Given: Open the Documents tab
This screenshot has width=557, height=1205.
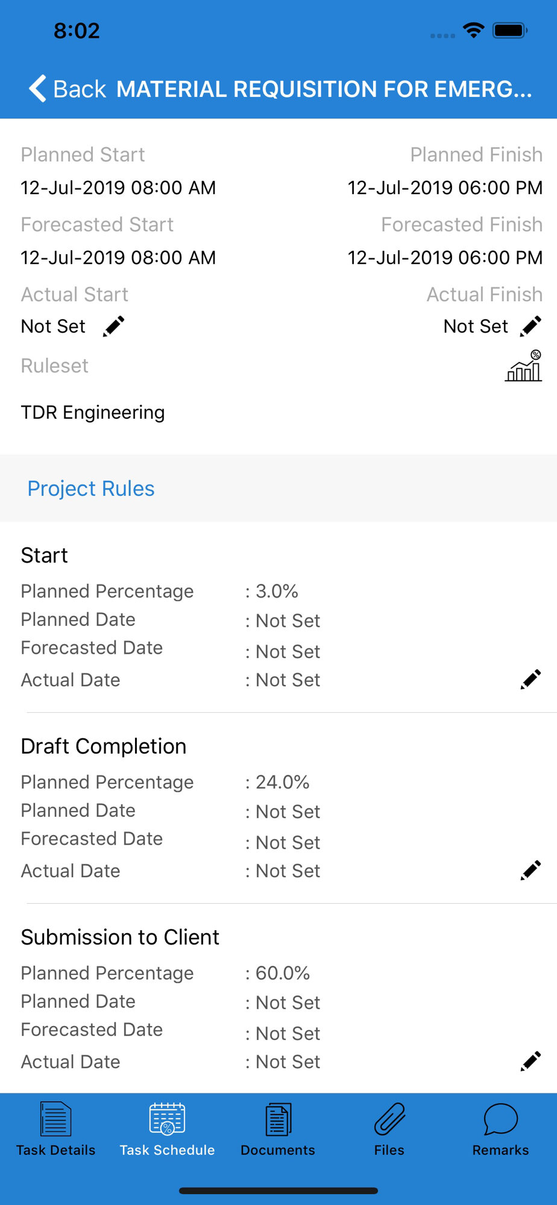Looking at the screenshot, I should [278, 1129].
